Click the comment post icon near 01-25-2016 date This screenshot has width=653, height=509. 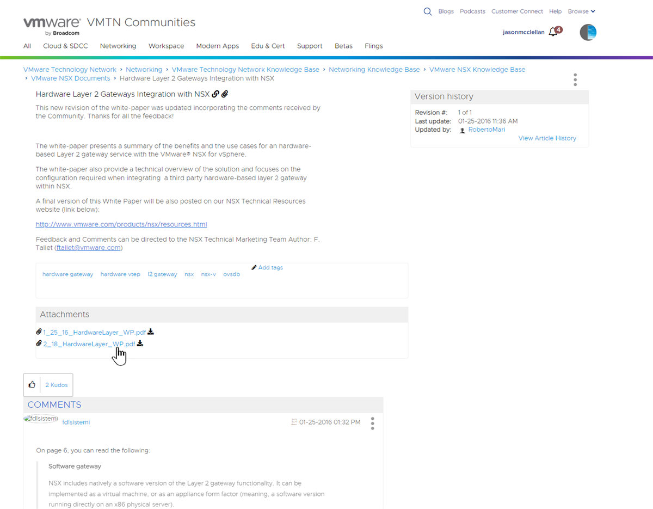point(294,422)
